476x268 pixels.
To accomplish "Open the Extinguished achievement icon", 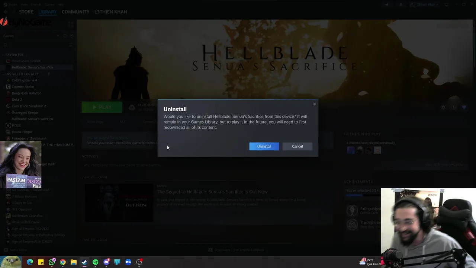I will click(x=352, y=210).
